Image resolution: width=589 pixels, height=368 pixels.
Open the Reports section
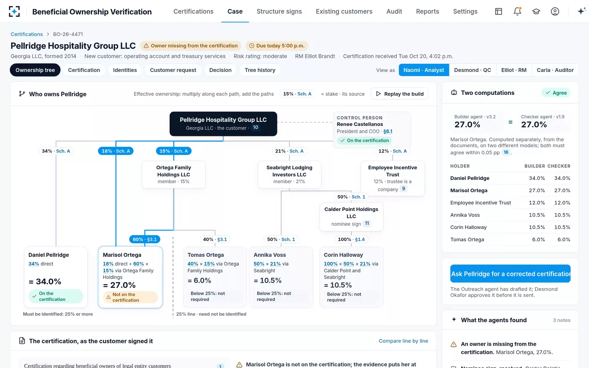427,11
